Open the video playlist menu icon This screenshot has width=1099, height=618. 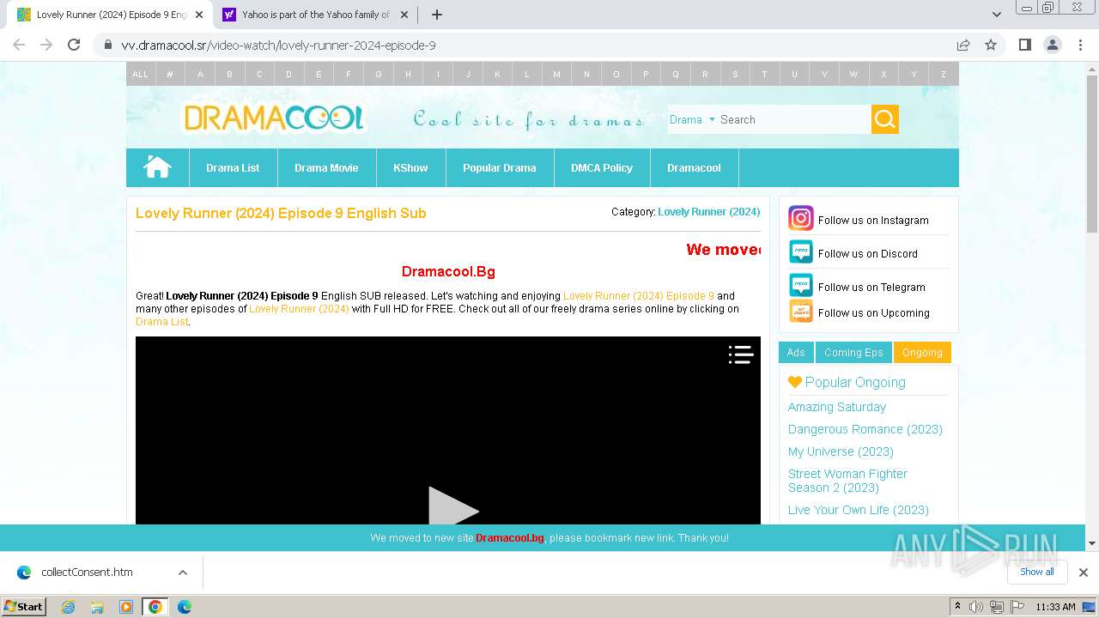point(741,354)
